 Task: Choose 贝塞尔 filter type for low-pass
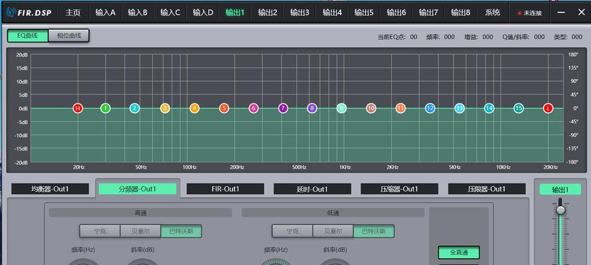pyautogui.click(x=333, y=231)
